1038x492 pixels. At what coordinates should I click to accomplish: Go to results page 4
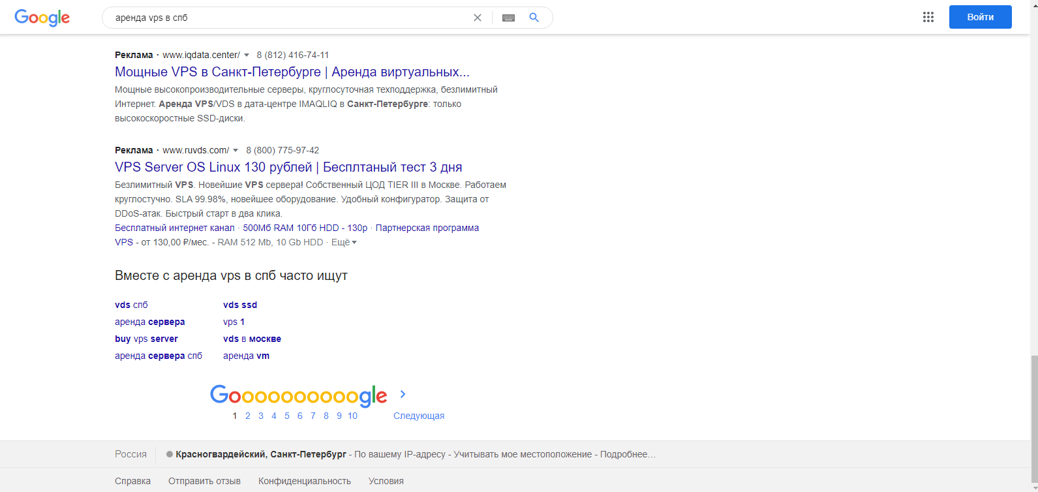click(274, 416)
